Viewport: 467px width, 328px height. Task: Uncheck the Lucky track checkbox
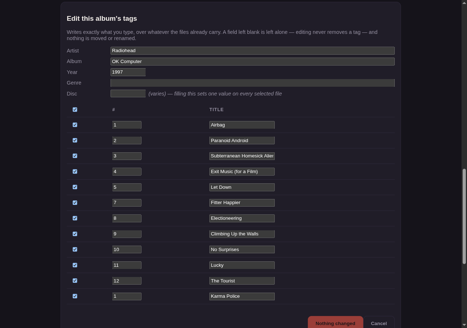coord(75,265)
